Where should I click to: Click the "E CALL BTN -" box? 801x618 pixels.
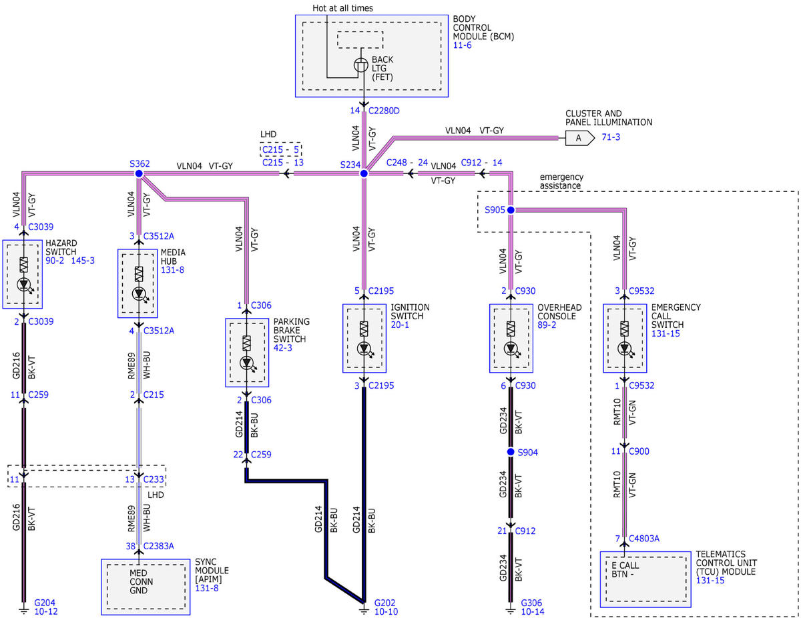click(x=645, y=579)
